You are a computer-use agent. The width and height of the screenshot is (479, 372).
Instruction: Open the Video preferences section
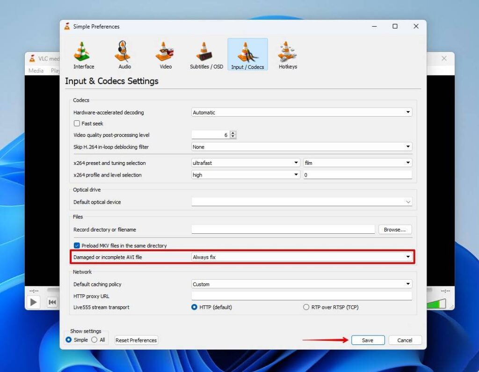(165, 53)
